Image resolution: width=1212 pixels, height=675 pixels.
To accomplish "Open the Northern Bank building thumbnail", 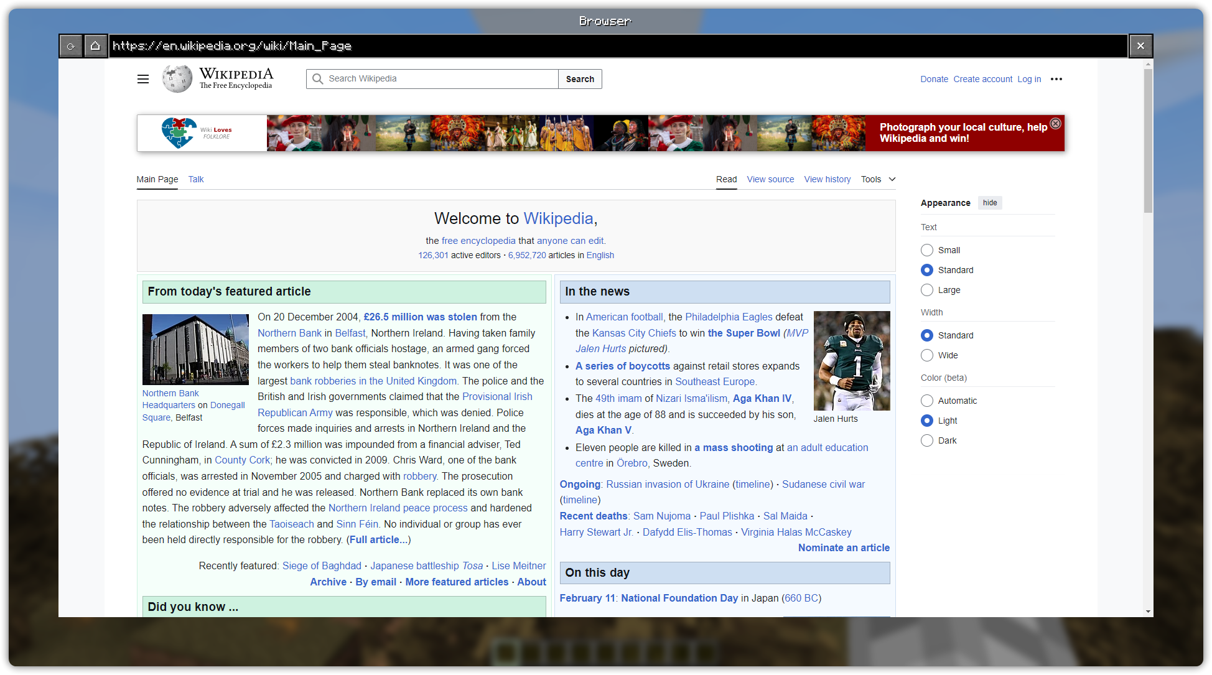I will click(195, 350).
